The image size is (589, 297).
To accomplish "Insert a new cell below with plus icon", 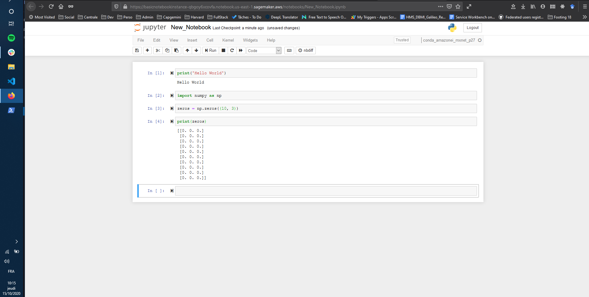I will point(147,50).
